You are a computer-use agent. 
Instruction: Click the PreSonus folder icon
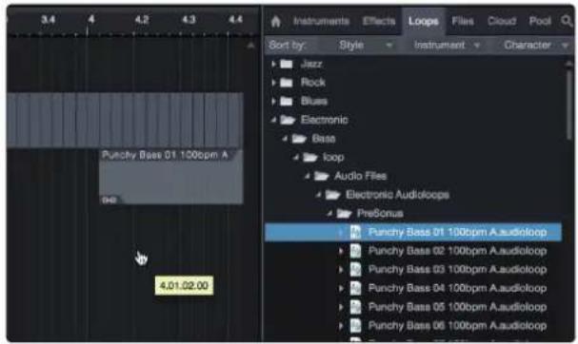[x=345, y=214]
